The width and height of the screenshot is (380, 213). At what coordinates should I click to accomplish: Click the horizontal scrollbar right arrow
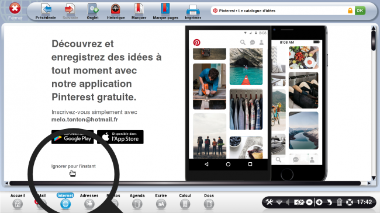click(369, 183)
